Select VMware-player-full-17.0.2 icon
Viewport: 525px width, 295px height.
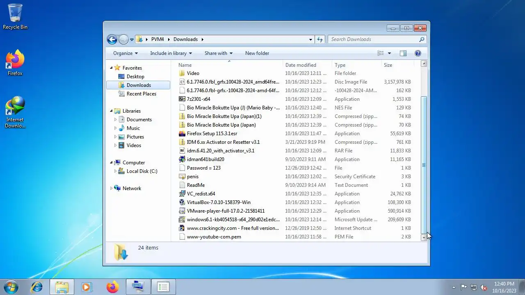(183, 211)
